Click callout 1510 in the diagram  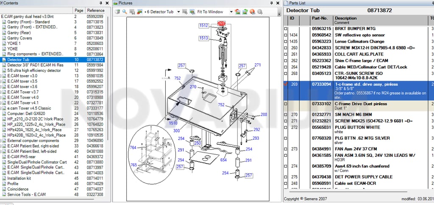(173, 123)
